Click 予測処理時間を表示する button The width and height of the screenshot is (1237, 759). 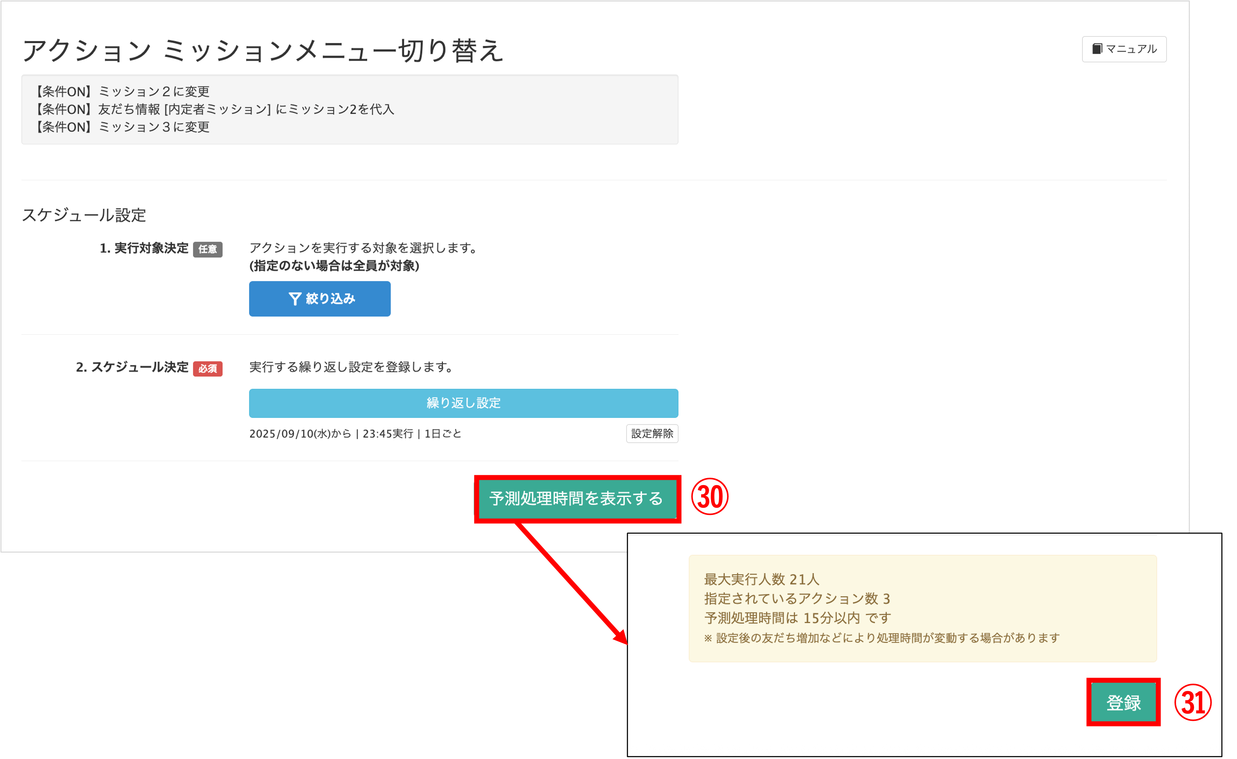[577, 499]
